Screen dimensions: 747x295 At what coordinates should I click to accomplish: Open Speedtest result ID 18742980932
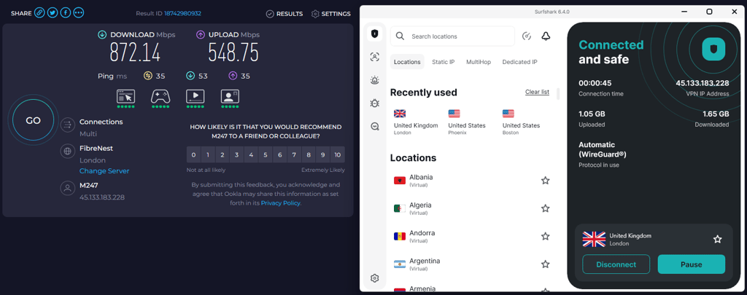182,13
